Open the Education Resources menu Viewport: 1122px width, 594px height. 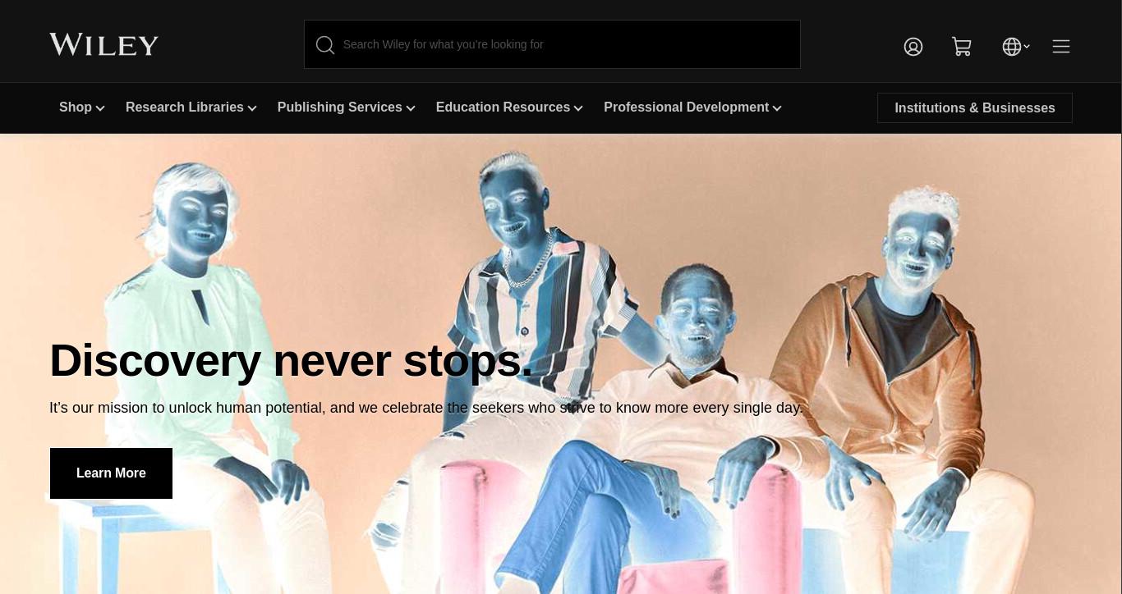503,107
